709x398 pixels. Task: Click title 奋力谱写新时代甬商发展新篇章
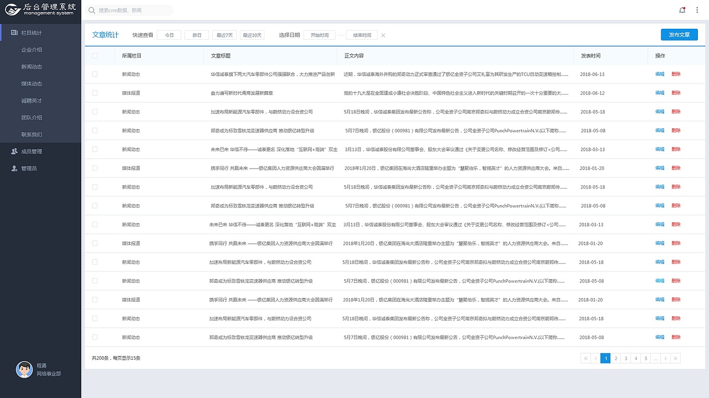pyautogui.click(x=242, y=93)
